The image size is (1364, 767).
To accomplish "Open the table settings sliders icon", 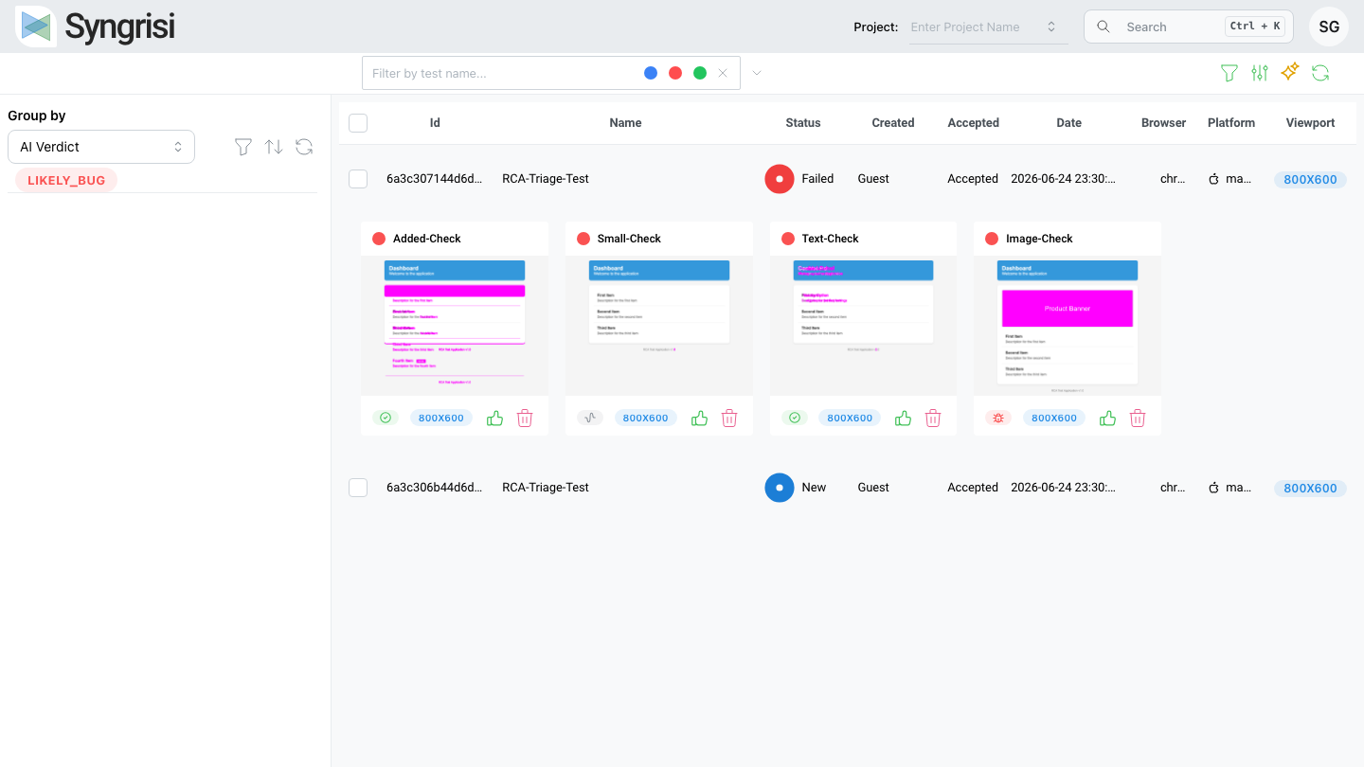I will [1260, 73].
